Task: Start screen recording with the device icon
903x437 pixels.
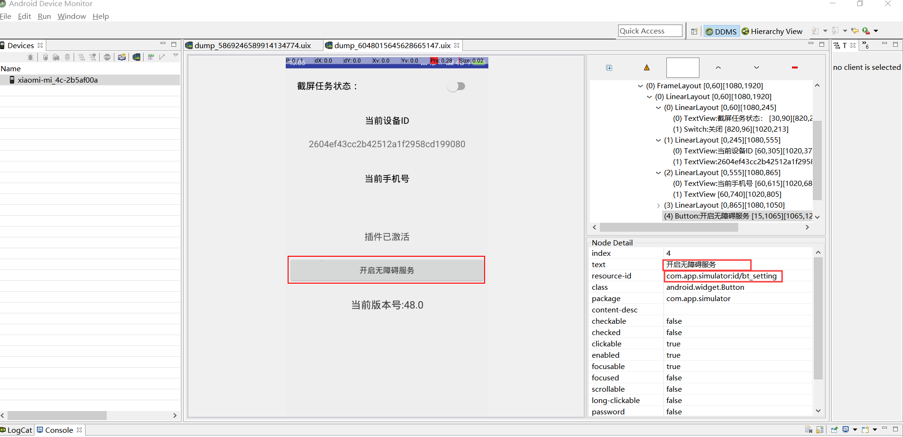Action: 136,57
